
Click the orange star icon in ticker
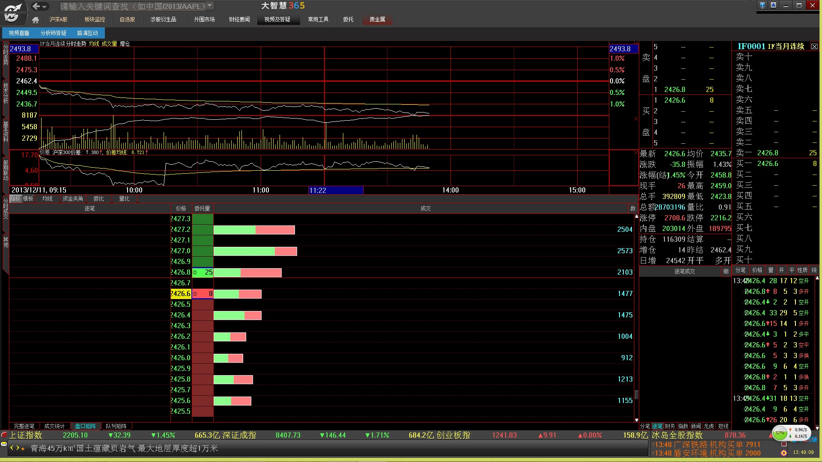[23, 449]
